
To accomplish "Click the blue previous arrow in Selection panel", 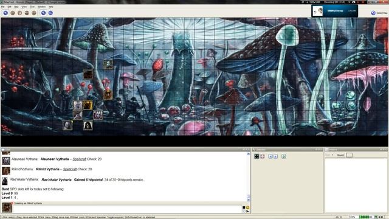I will 270,156.
